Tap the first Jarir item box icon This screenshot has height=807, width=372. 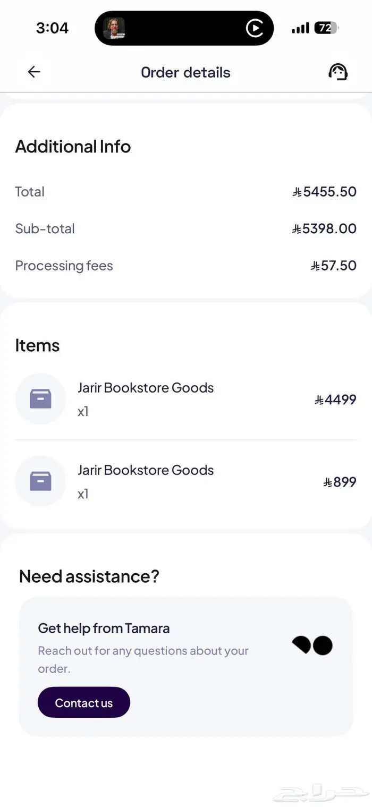pyautogui.click(x=40, y=399)
